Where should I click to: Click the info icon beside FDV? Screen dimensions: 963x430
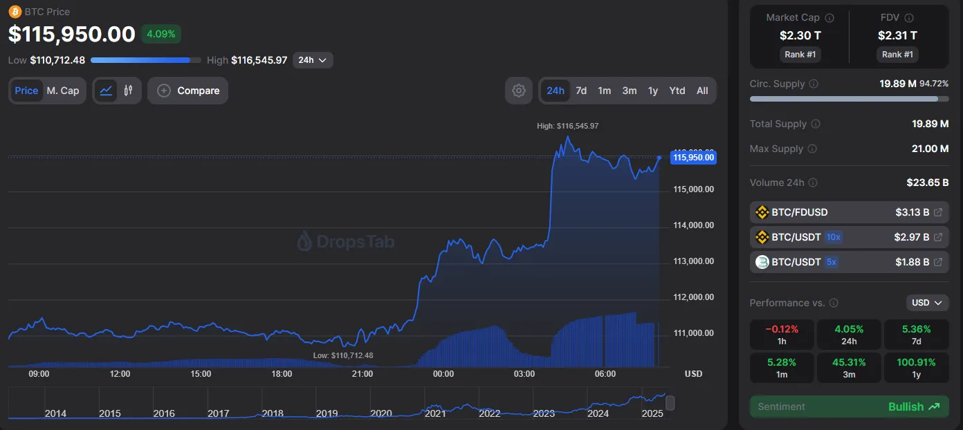[x=909, y=18]
